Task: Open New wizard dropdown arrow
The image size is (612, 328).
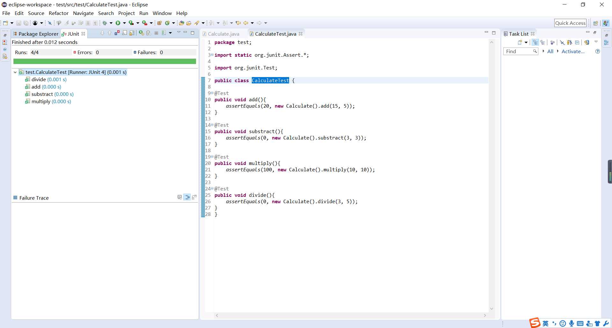Action: pos(12,23)
